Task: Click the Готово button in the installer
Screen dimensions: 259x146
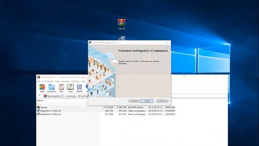Action: [147, 101]
